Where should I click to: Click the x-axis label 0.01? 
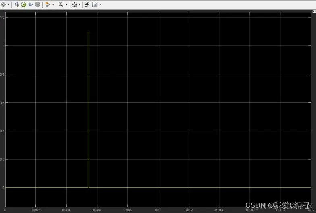coord(158,210)
